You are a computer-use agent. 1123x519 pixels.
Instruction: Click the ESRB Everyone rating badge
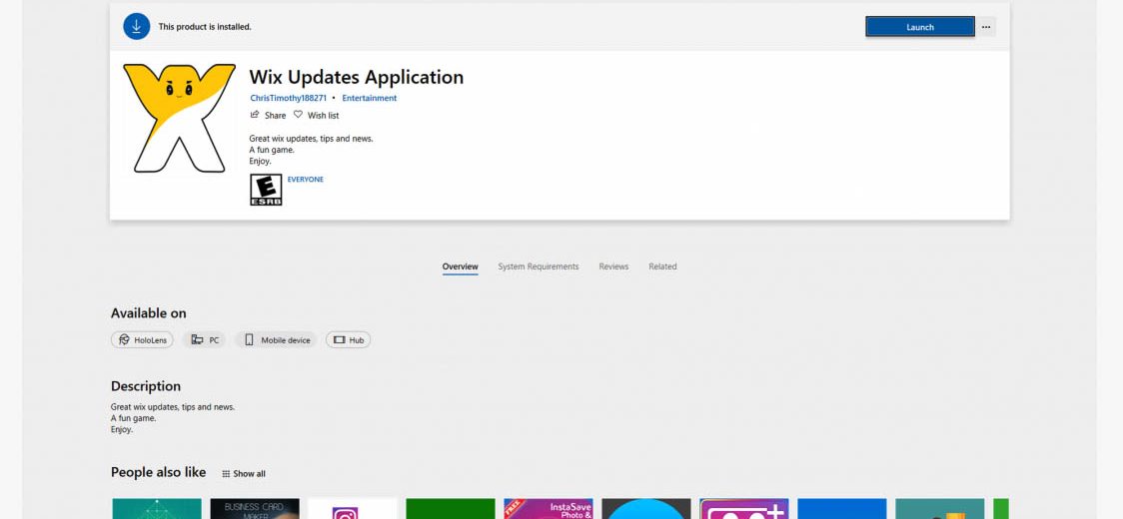point(266,190)
